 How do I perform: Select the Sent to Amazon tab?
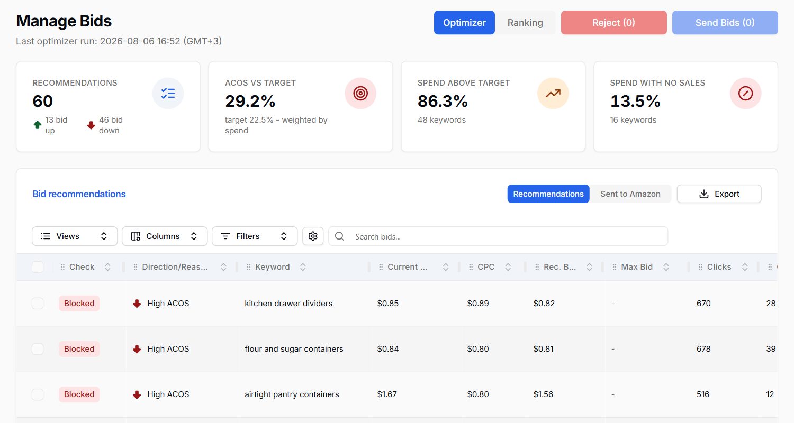630,194
